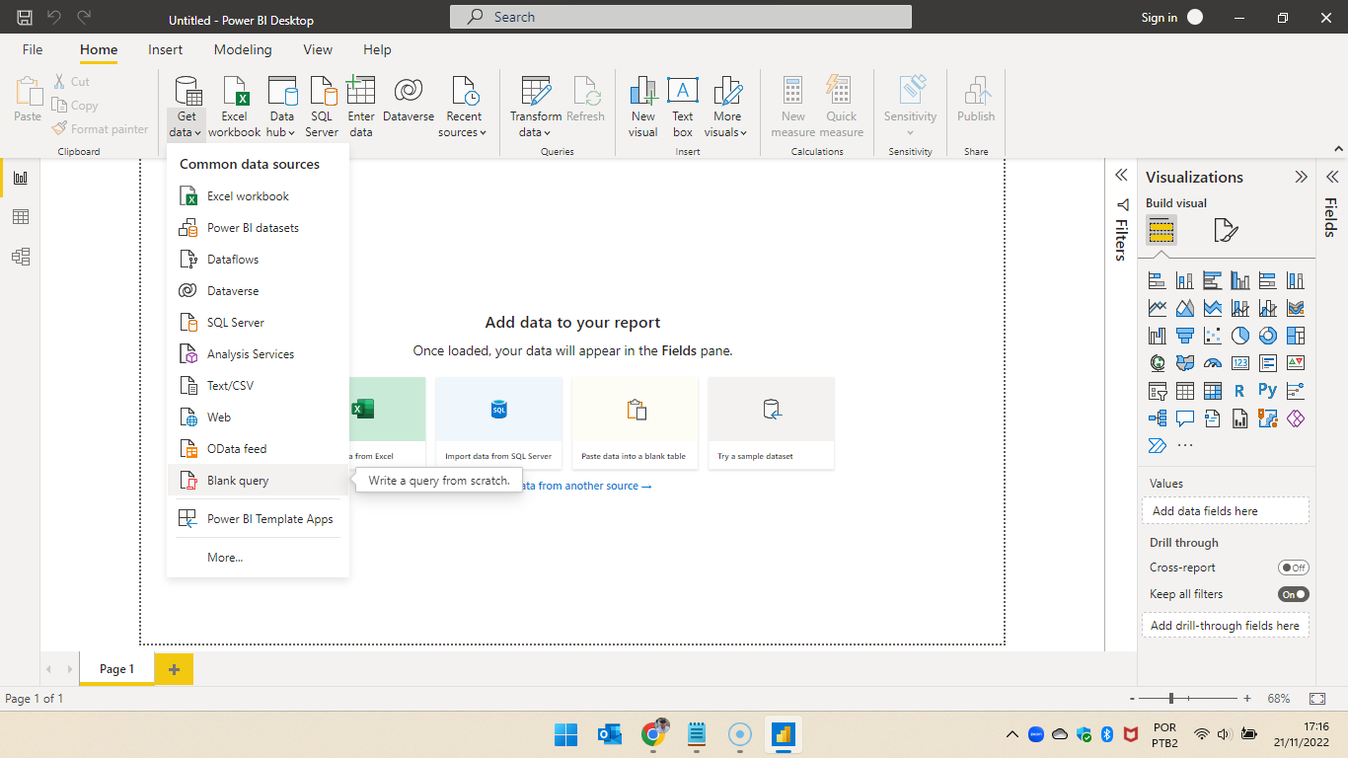The image size is (1348, 758).
Task: Select the Scatter chart visual
Action: tap(1213, 336)
